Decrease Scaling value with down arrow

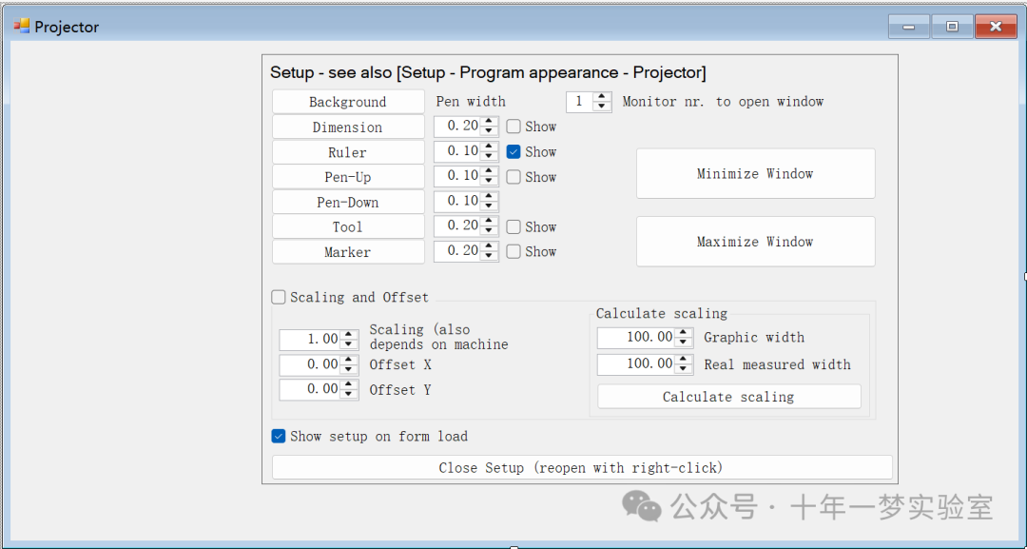tap(348, 343)
